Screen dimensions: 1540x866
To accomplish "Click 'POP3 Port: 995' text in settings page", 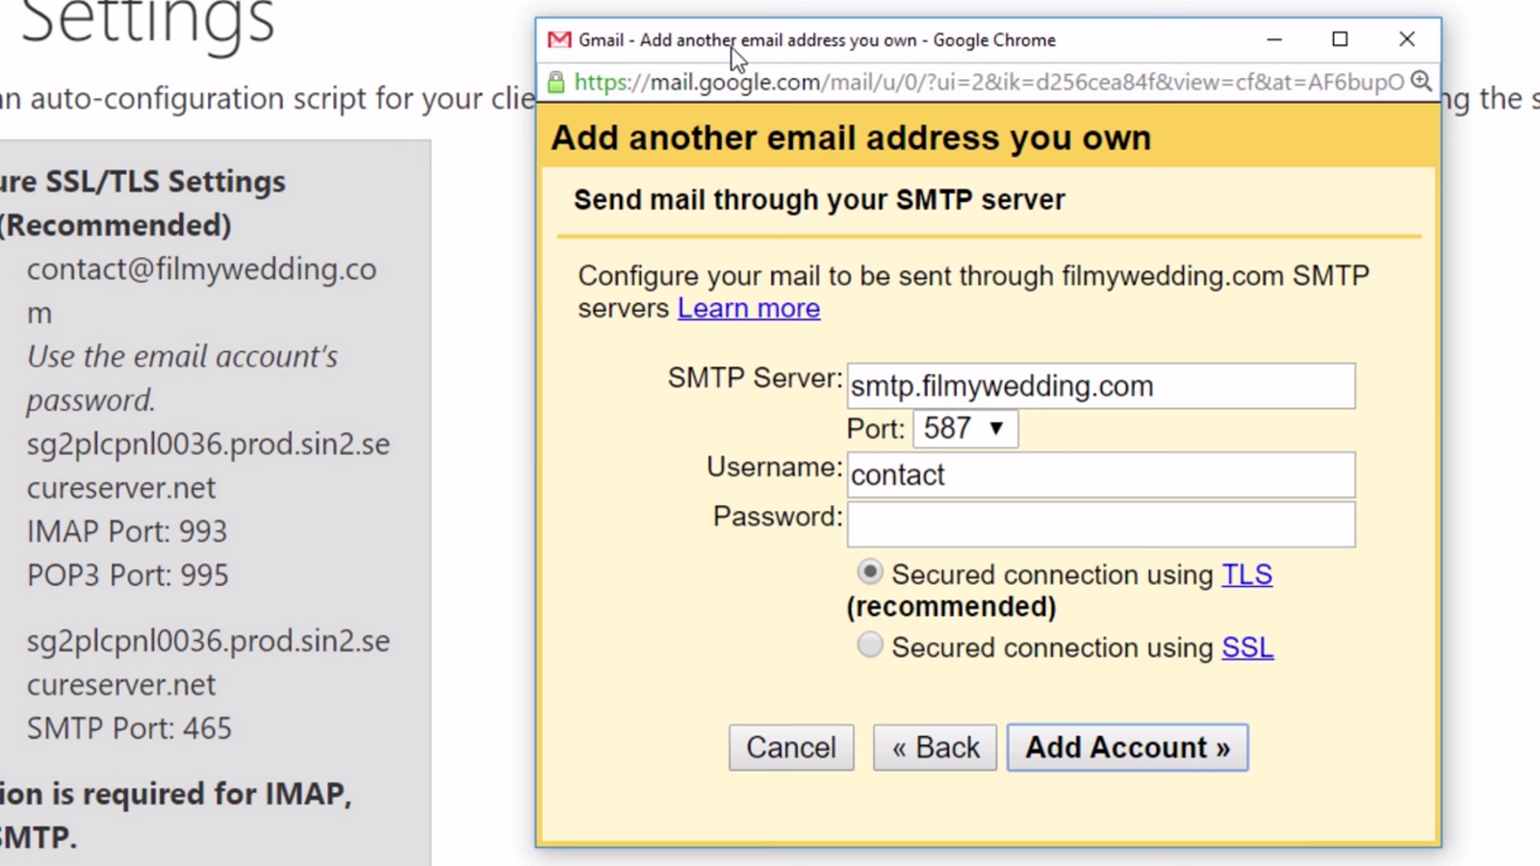I will tap(128, 575).
